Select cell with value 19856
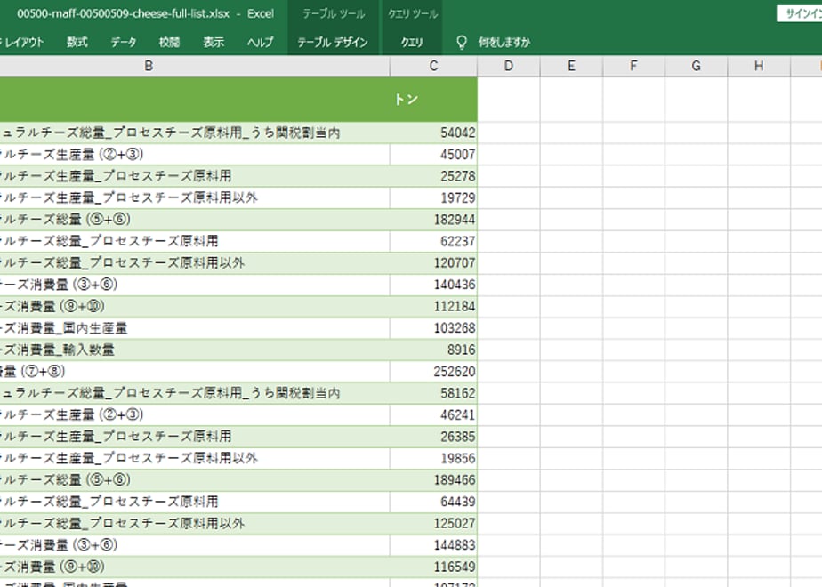Screen dimensions: 822x587 (x=433, y=459)
